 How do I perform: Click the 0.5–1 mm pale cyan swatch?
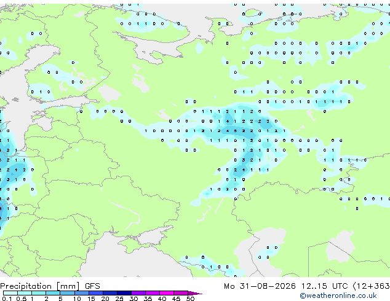point(25,293)
